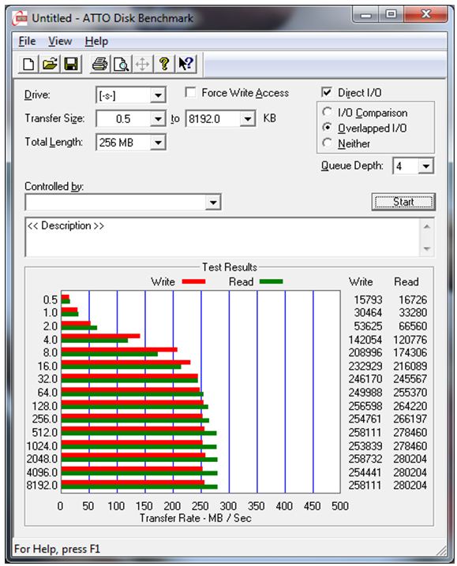
Task: Click the yellow question mark About icon
Action: [164, 65]
